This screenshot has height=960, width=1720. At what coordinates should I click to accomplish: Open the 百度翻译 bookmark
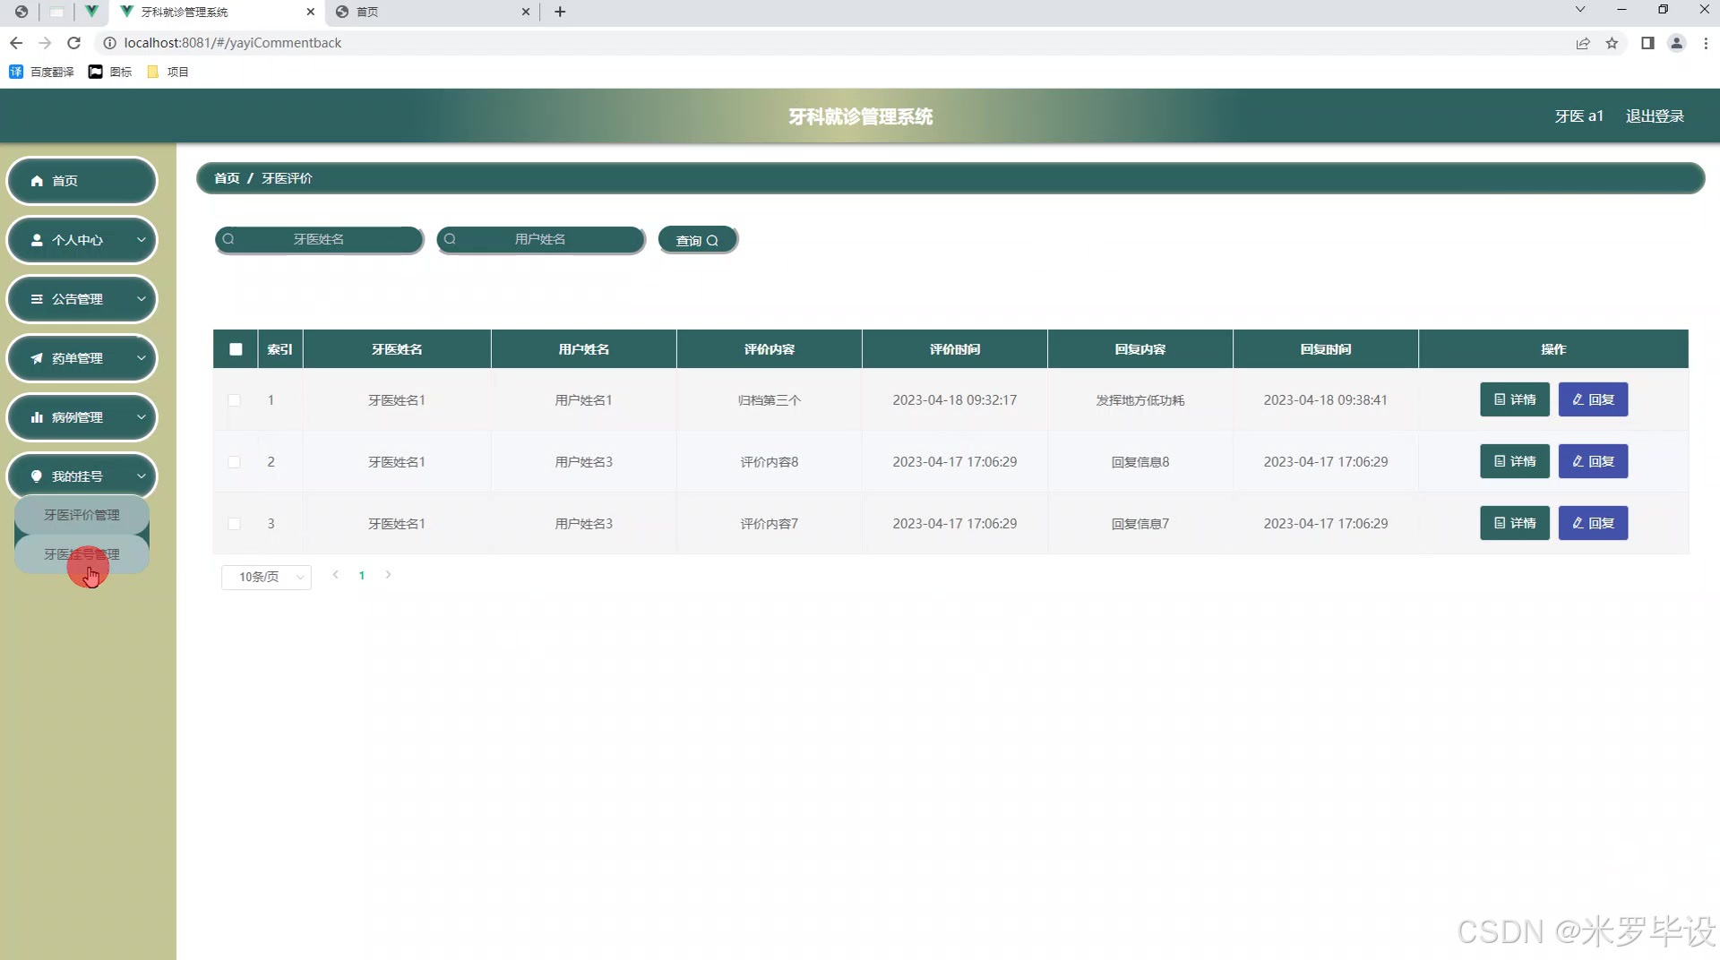(x=42, y=72)
